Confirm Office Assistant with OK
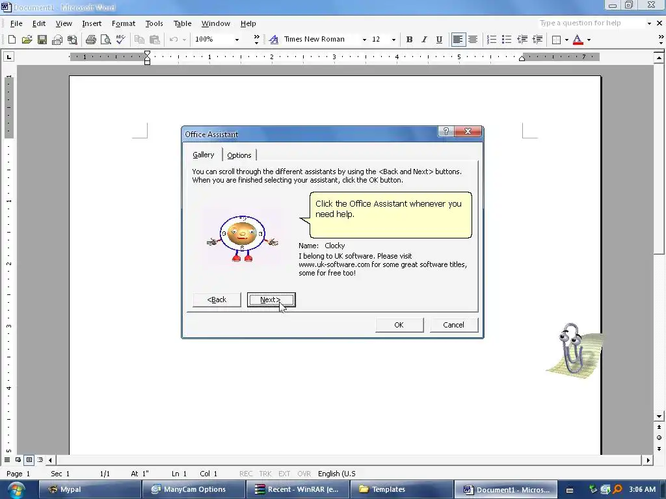This screenshot has width=666, height=499. (399, 325)
